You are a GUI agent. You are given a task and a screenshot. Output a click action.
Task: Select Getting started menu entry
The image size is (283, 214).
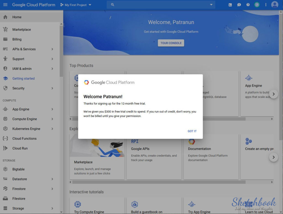23,78
